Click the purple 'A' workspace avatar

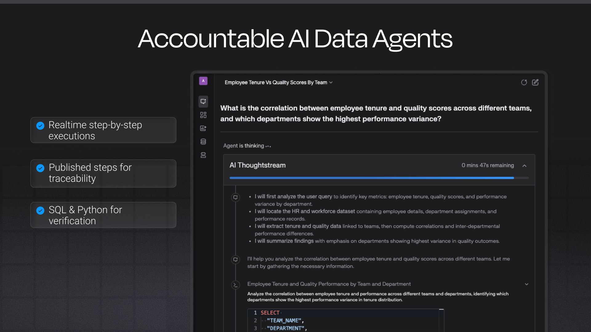pyautogui.click(x=203, y=81)
